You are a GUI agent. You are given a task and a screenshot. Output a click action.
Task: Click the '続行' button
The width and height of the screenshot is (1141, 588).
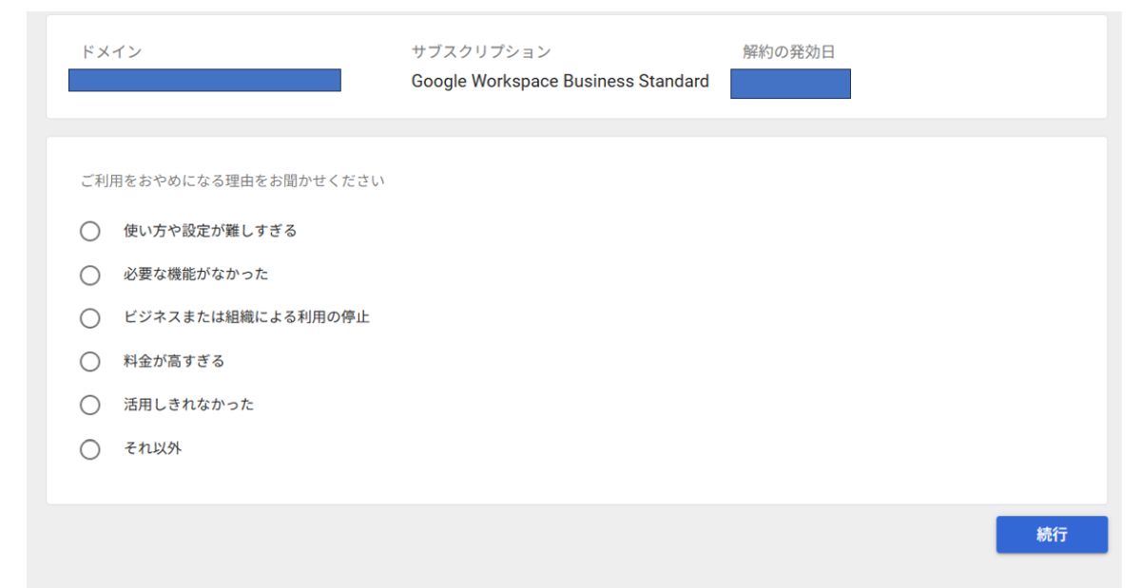tap(1051, 535)
